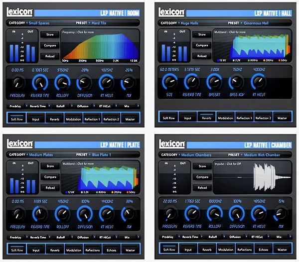Click Compare button in Room plugin

click(50, 45)
